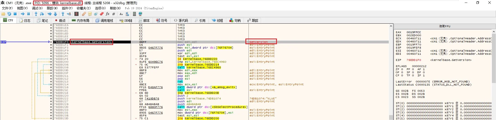Open the 帮助(H) menu
Viewport: 496px width, 120px height.
[x=115, y=8]
